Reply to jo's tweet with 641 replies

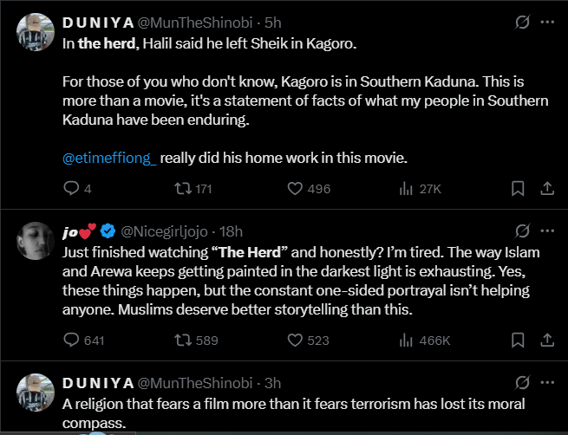[x=72, y=341]
